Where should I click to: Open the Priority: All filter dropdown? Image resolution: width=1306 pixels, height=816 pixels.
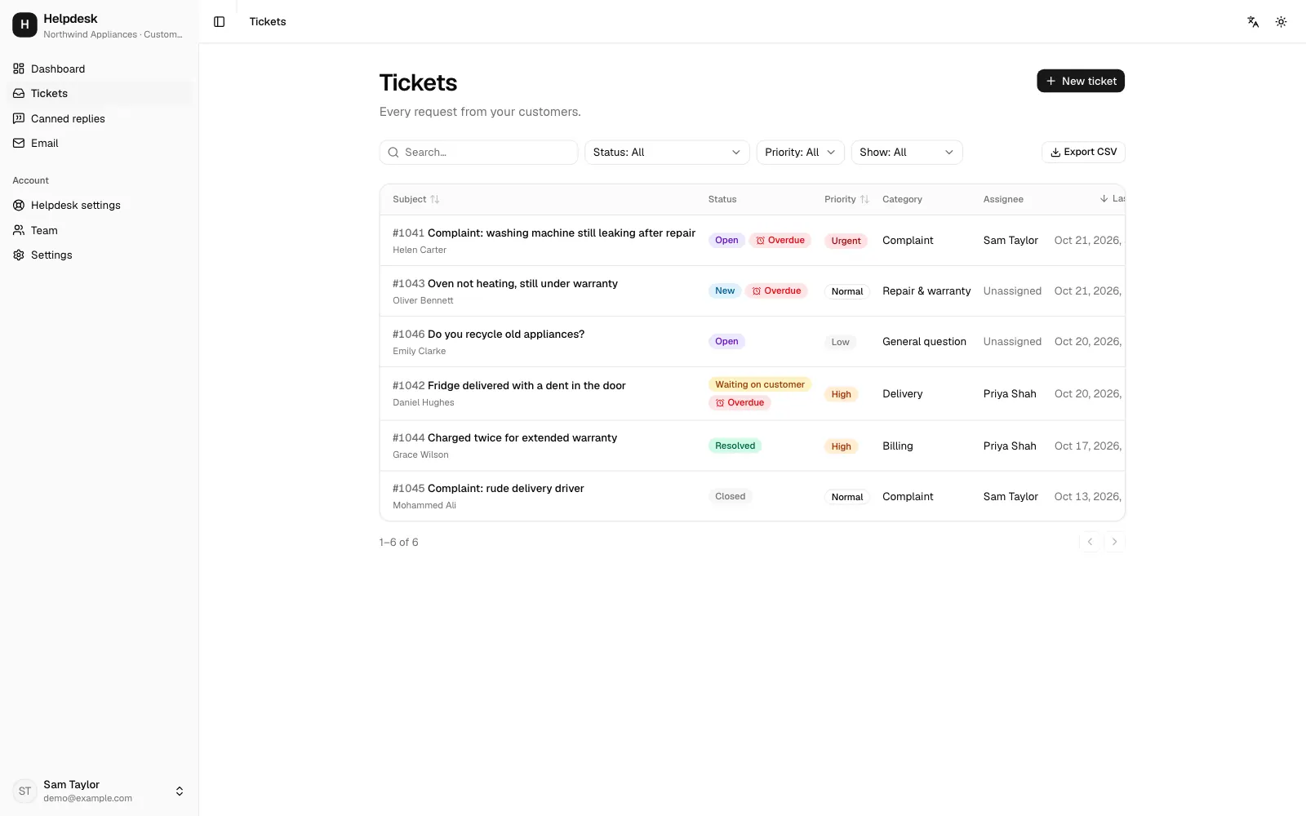[800, 153]
